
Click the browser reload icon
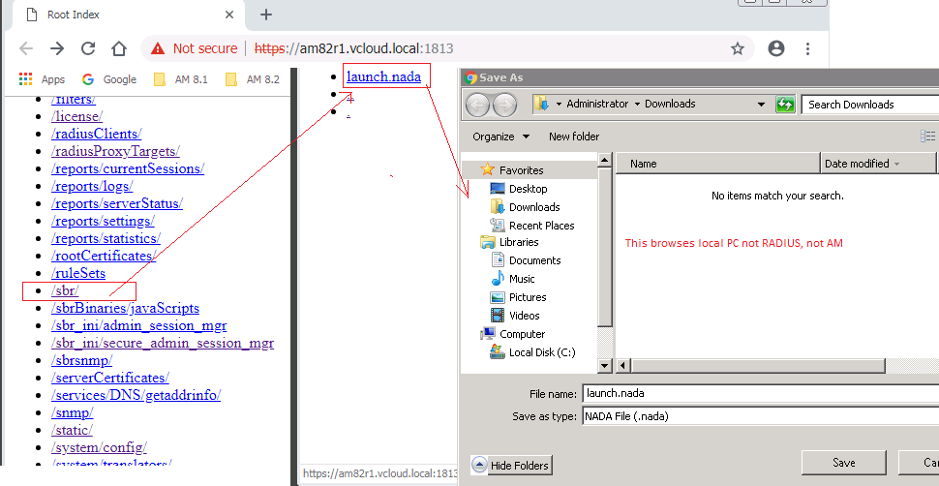(88, 48)
